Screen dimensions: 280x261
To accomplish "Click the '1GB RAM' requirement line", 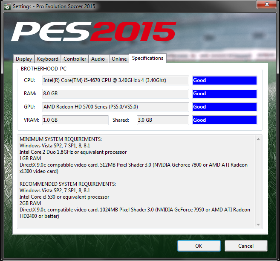I will pyautogui.click(x=30, y=158).
